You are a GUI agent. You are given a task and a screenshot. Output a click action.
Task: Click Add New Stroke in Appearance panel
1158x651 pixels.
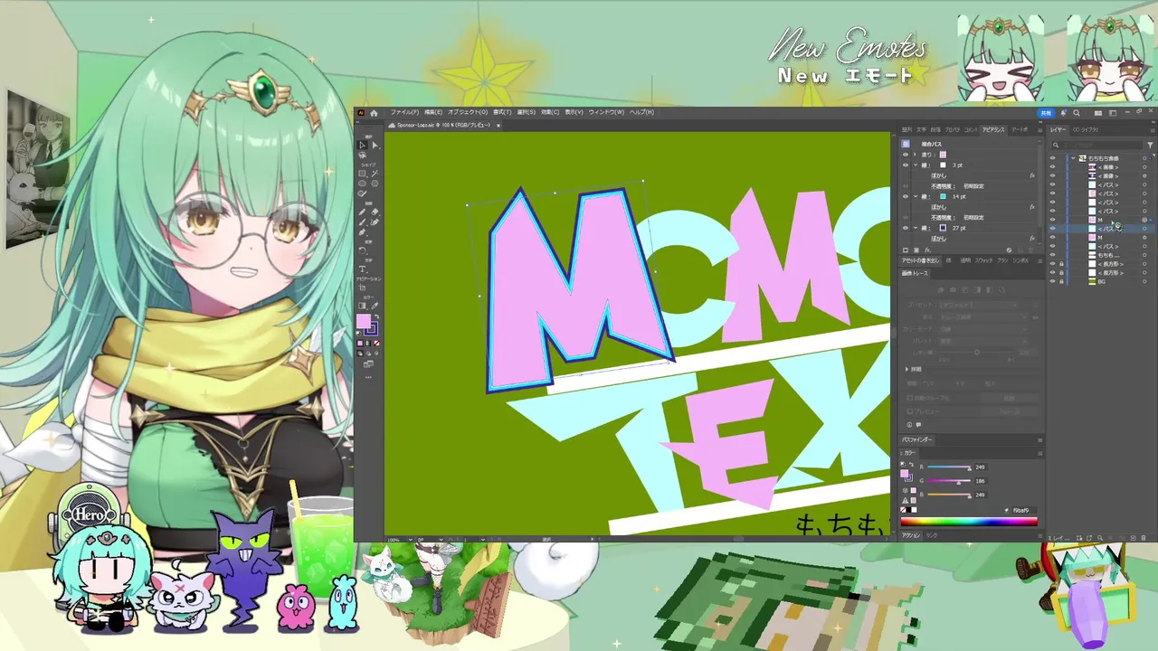906,250
